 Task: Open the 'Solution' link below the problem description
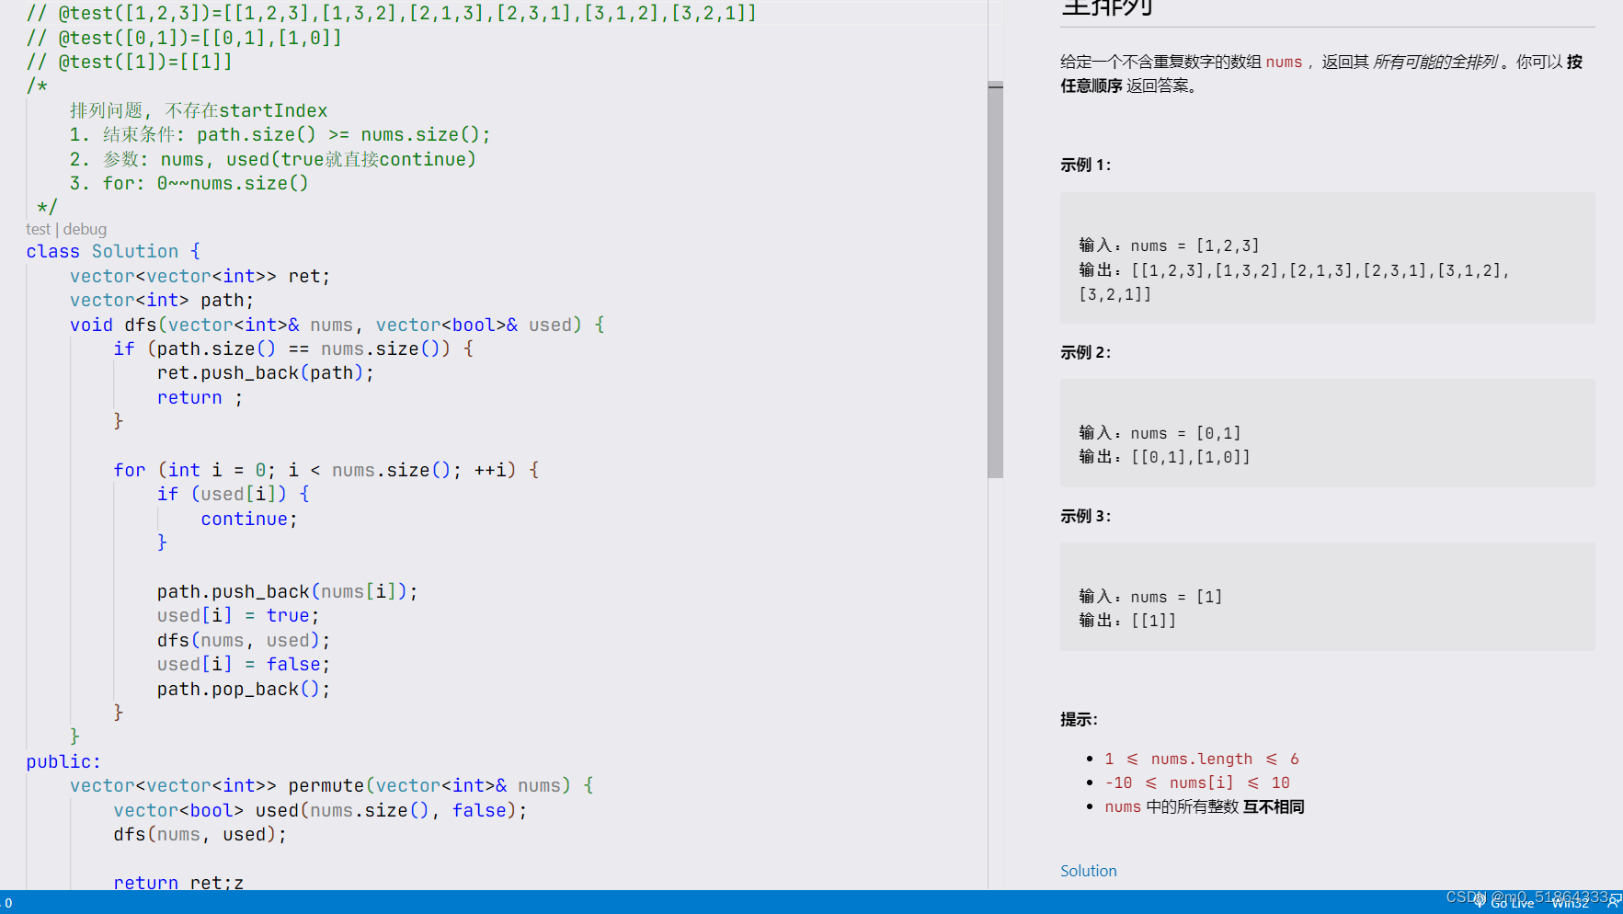tap(1088, 871)
